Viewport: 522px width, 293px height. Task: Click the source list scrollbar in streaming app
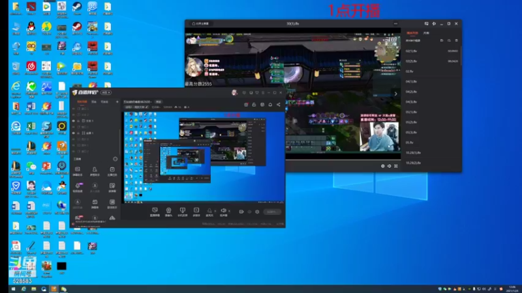[x=119, y=142]
